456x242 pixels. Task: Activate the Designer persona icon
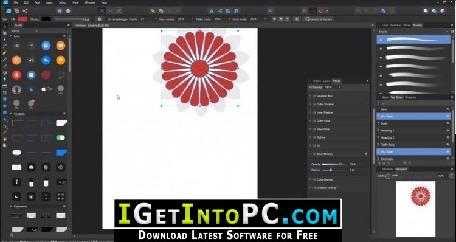[9, 11]
